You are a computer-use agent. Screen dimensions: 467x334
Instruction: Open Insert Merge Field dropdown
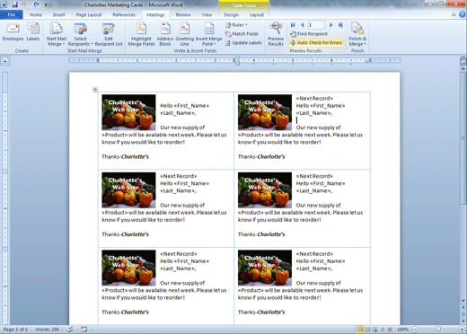click(x=208, y=35)
